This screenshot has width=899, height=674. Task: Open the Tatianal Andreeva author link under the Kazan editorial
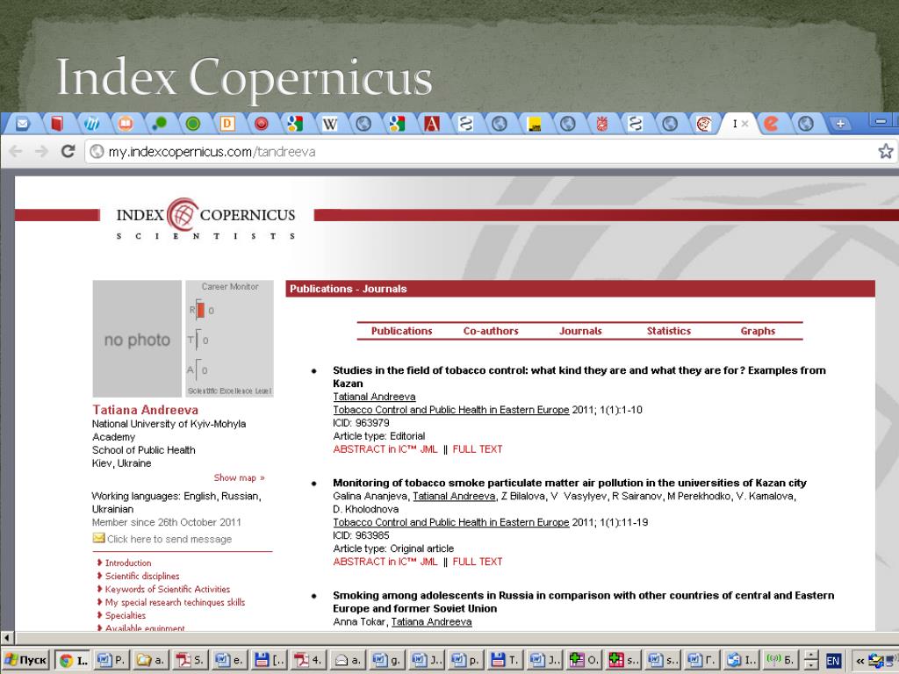(374, 397)
